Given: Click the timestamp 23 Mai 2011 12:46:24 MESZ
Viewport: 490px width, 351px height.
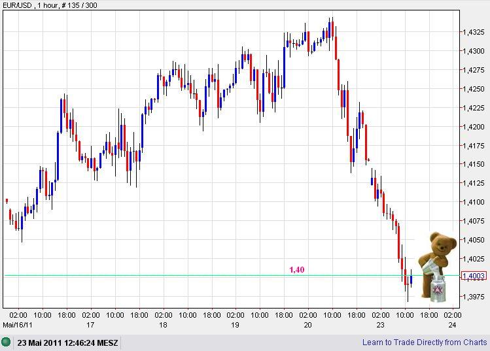Looking at the screenshot, I should click(67, 343).
